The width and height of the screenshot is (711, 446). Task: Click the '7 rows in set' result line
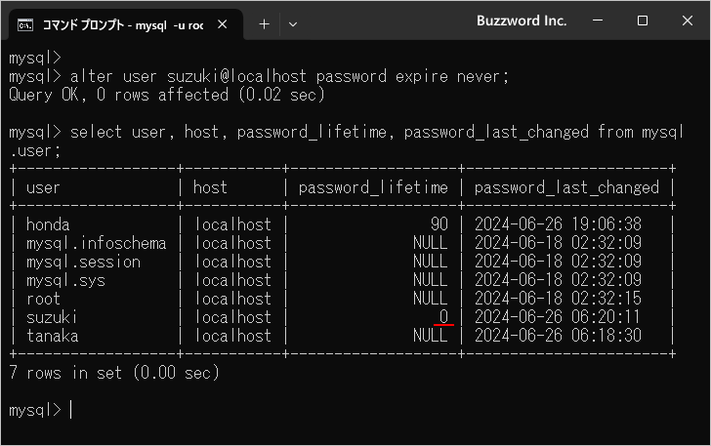tap(113, 373)
